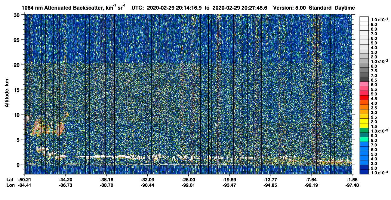Click the 1.0x10-2 colorbar label

coord(379,61)
